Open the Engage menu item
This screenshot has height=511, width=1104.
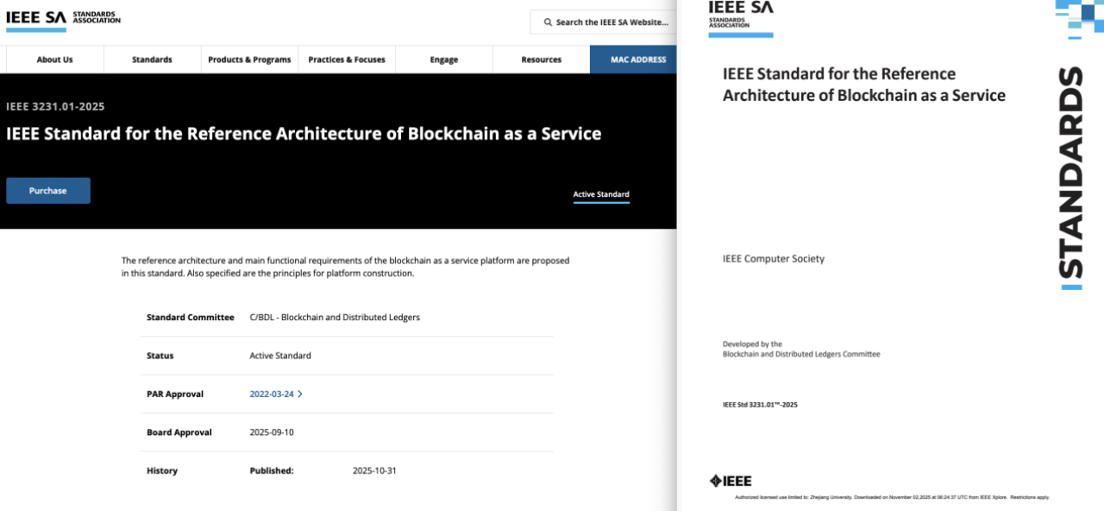(x=444, y=60)
